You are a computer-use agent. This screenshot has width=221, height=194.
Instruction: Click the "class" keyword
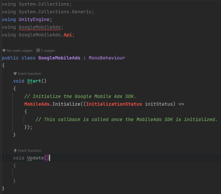click(28, 58)
